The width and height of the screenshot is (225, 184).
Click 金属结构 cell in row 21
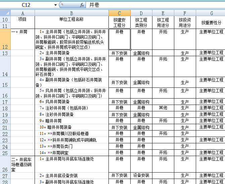pos(141,127)
